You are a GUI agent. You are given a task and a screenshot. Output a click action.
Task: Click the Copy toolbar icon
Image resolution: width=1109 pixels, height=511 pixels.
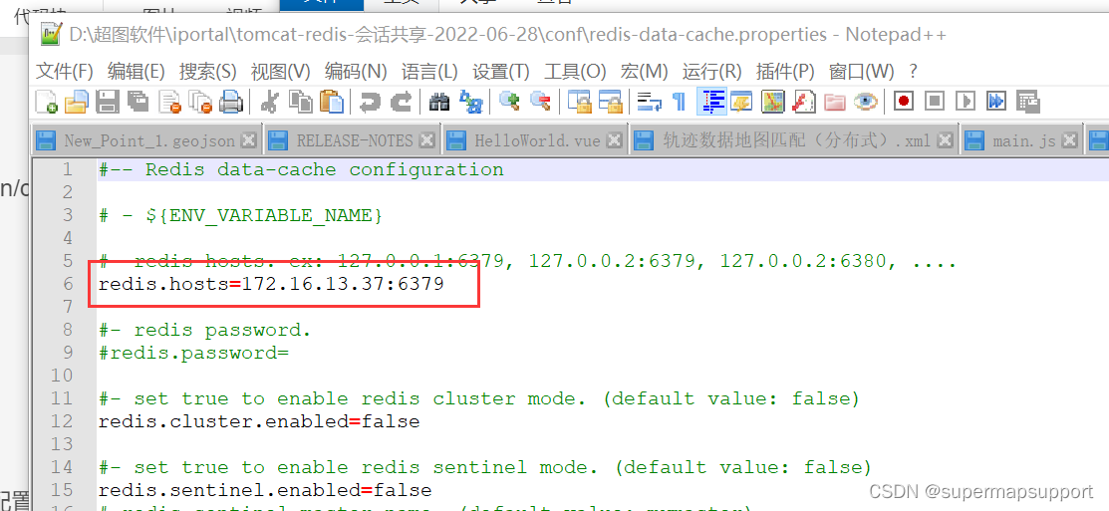[x=301, y=102]
